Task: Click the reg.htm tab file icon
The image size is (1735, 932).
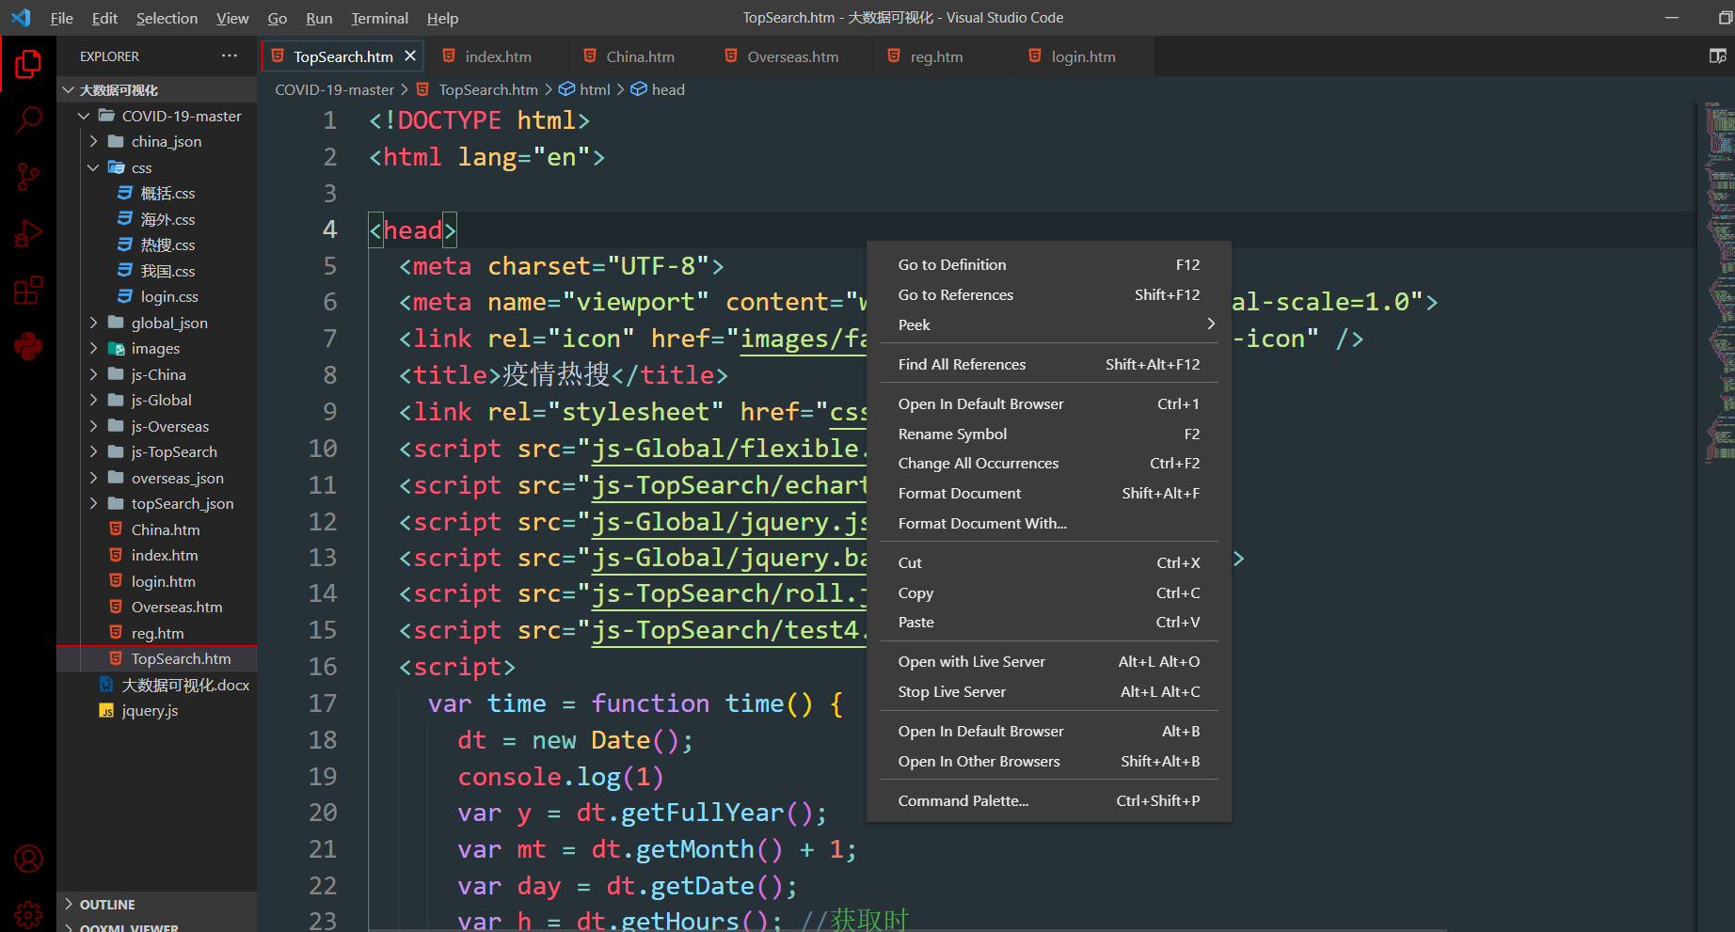Action: (x=894, y=56)
